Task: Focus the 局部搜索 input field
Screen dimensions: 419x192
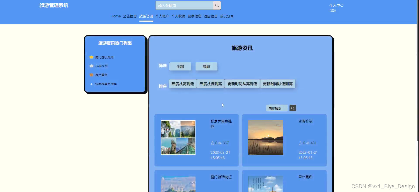Action: point(277,108)
